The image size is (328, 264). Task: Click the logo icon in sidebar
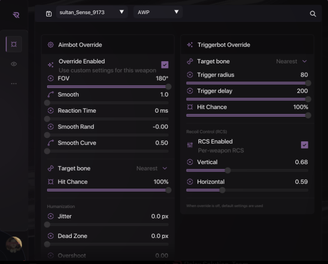point(16,15)
